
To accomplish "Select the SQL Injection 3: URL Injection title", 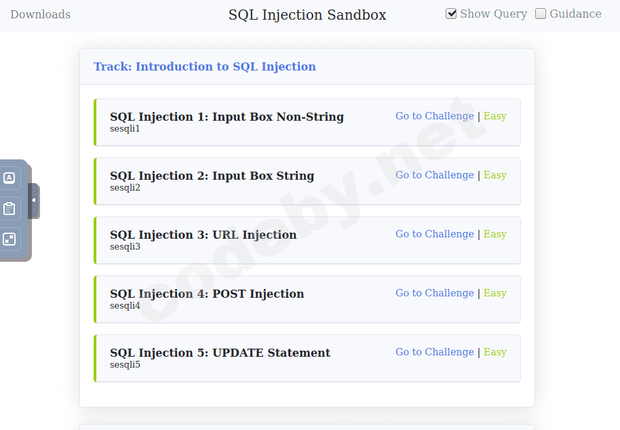I will (203, 235).
